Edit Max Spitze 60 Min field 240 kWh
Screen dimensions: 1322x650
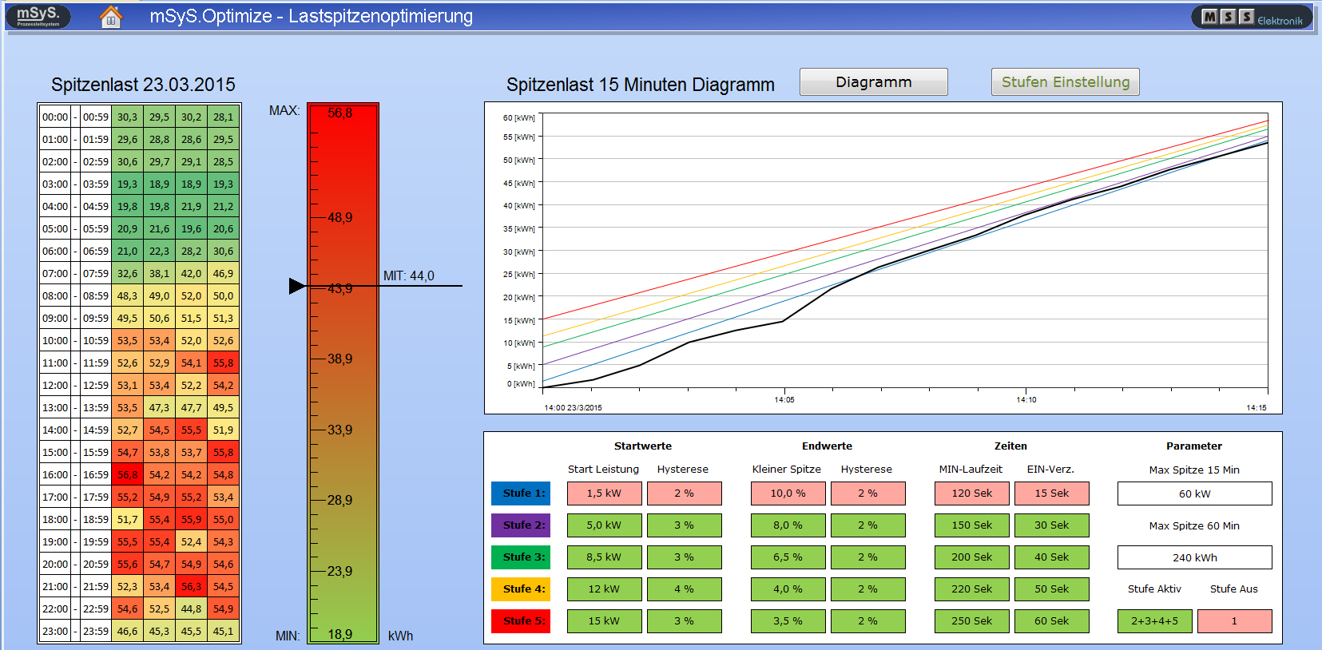[1194, 557]
